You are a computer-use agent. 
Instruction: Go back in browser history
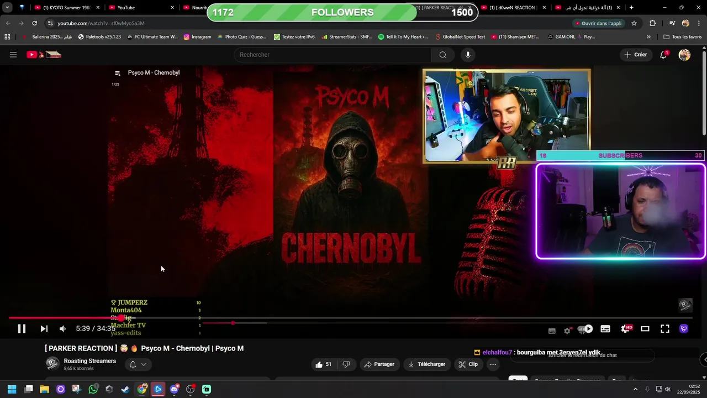(8, 23)
